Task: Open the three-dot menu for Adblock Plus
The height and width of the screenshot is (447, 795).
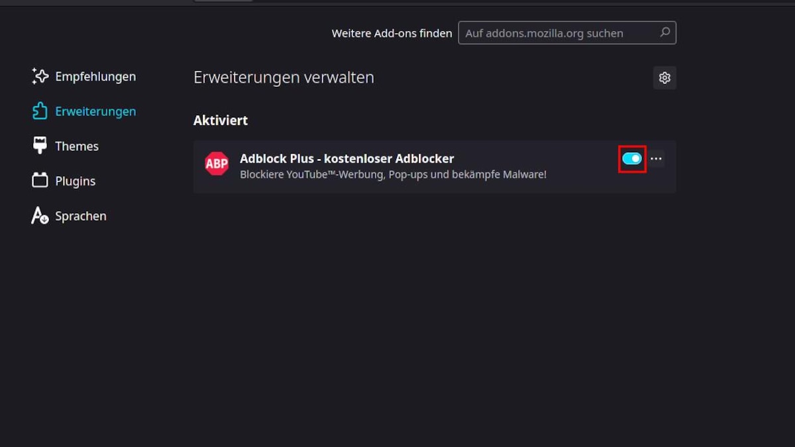Action: (656, 159)
